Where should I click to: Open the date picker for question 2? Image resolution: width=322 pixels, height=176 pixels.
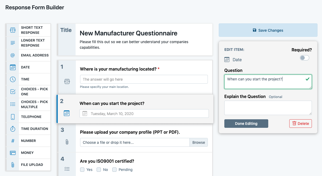point(144,113)
